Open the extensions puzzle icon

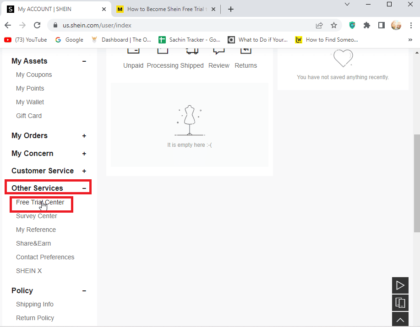click(367, 26)
